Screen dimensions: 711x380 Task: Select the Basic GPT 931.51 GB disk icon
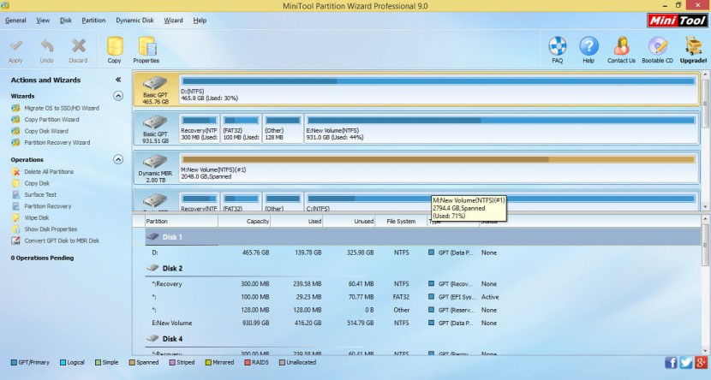(x=155, y=122)
